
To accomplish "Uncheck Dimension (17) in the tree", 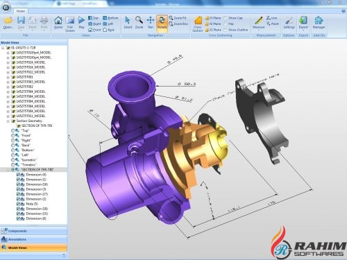I will point(18,194).
